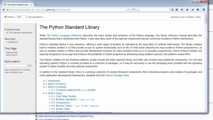This screenshot has width=213, height=120.
Task: Select The Python Standard Library tab
Action: pyautogui.click(x=18, y=5)
